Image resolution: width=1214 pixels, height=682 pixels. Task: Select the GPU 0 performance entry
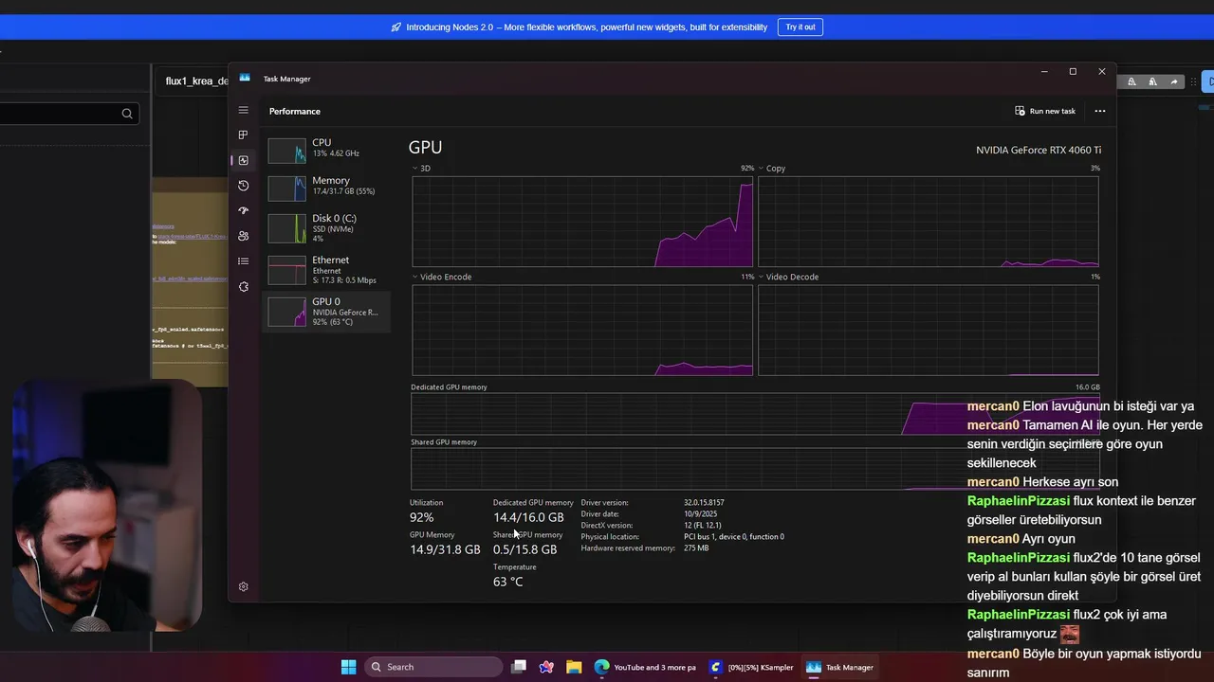click(x=326, y=311)
